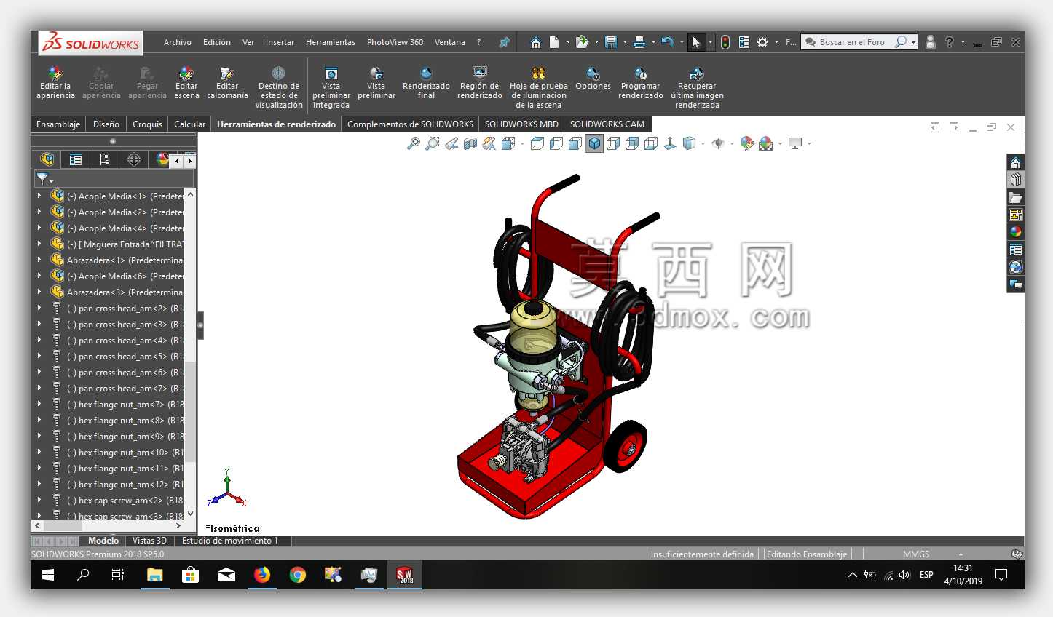Click the filter funnel in feature tree
The width and height of the screenshot is (1053, 617).
43,178
